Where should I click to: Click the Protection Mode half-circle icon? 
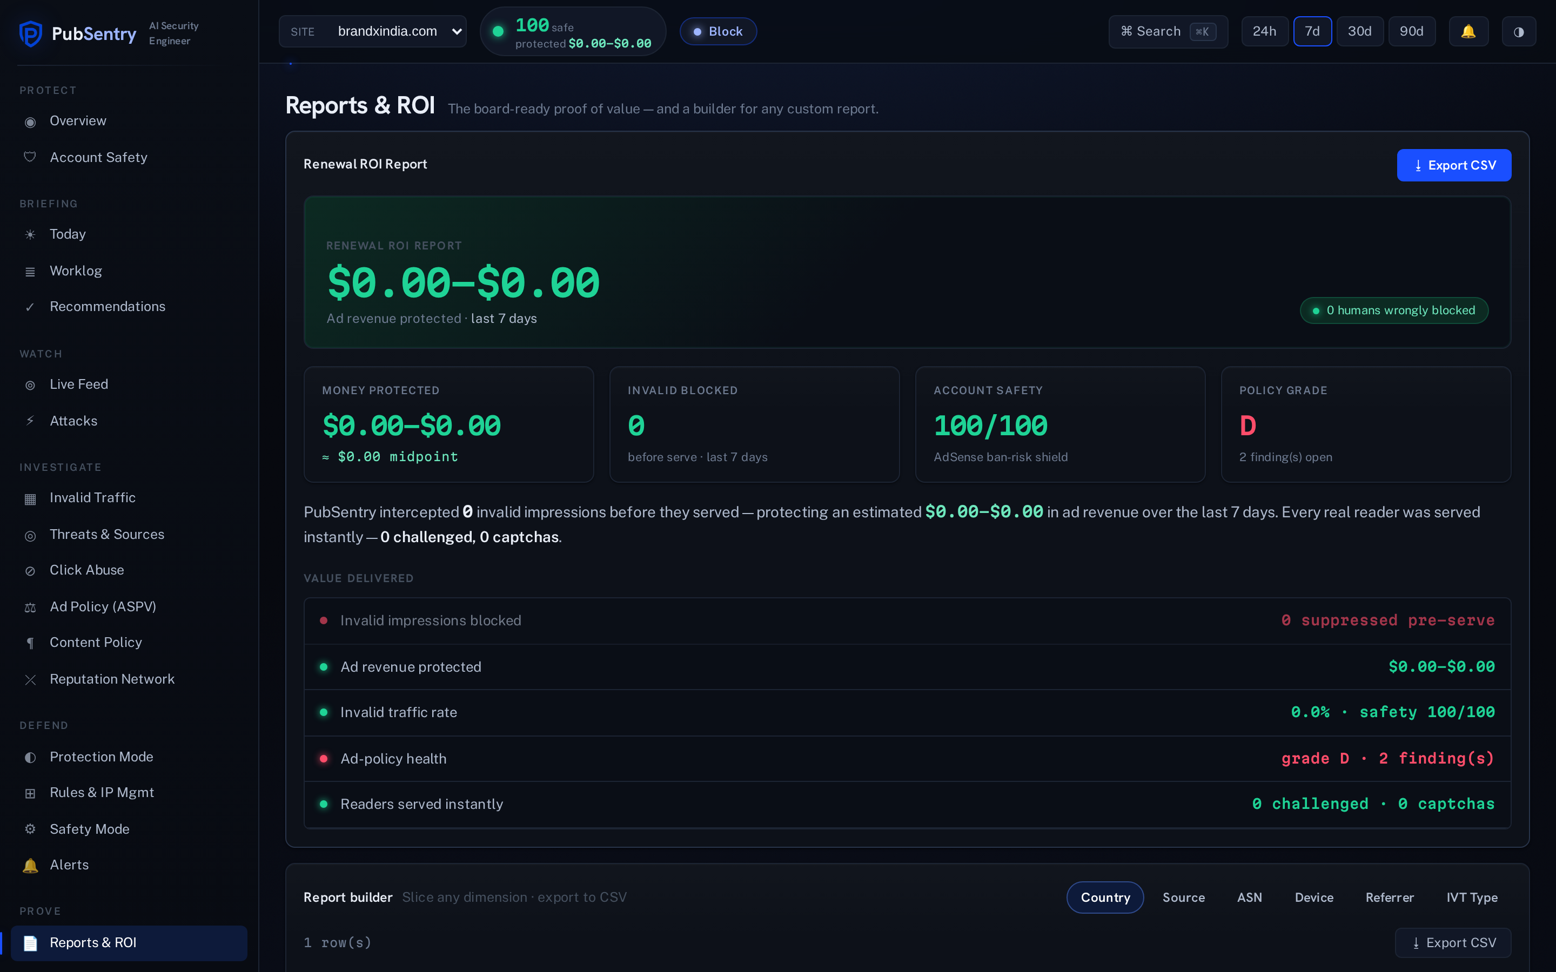(30, 757)
